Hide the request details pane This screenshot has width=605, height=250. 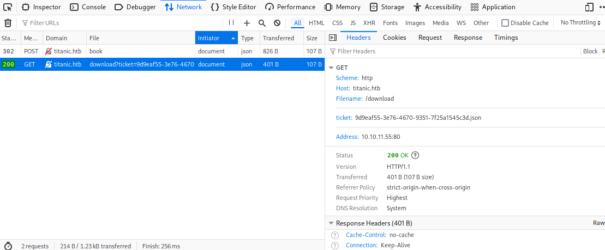[x=332, y=38]
